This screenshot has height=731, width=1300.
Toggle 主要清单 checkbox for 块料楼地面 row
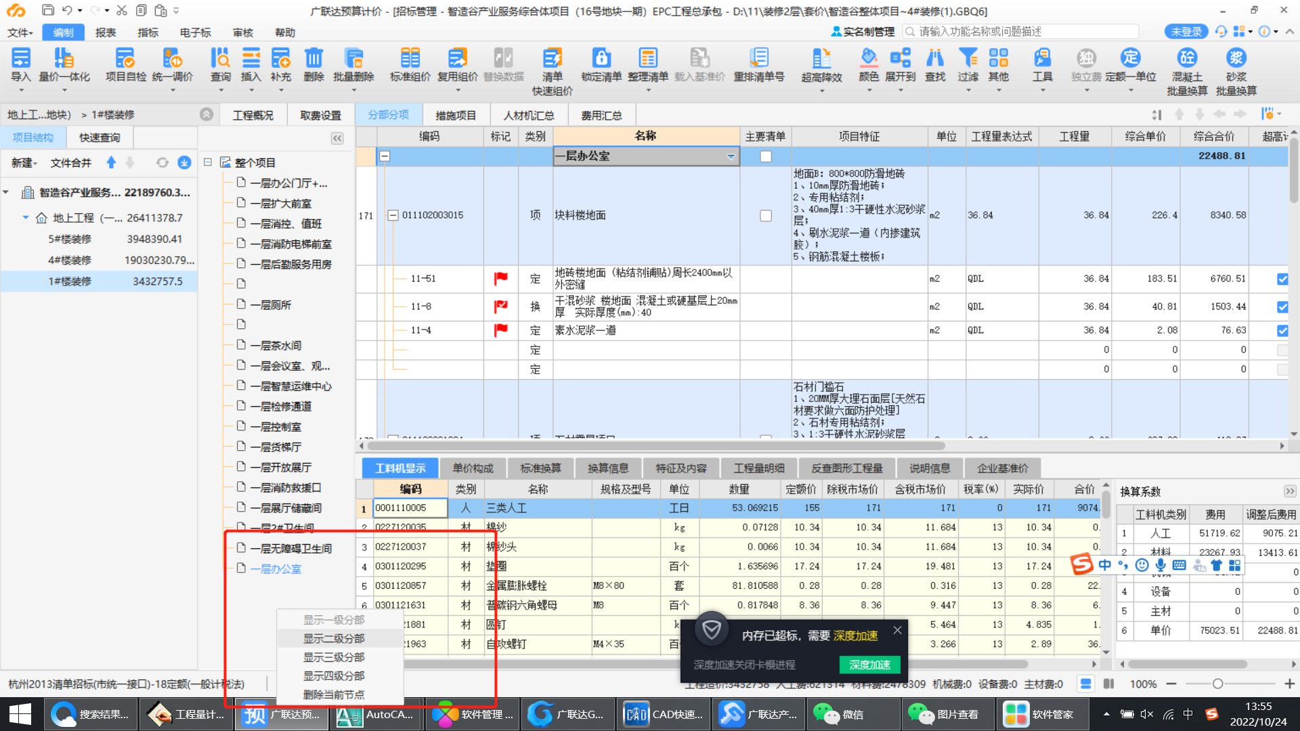[766, 215]
